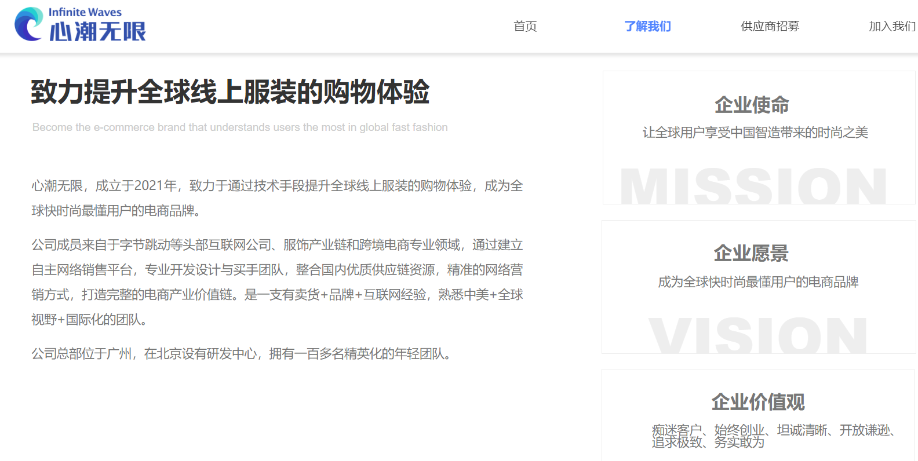Click the values list starting with 痴迷客户
The height and width of the screenshot is (461, 918).
pos(773,436)
